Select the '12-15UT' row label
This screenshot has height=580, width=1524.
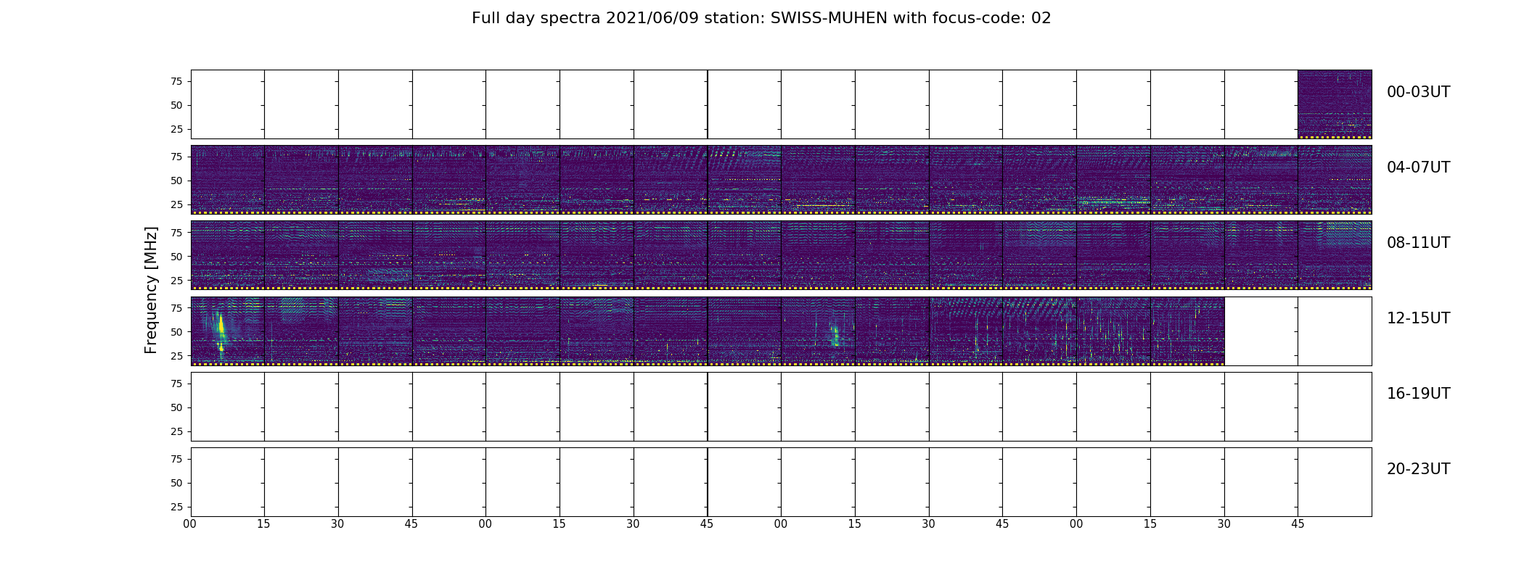click(x=1418, y=318)
